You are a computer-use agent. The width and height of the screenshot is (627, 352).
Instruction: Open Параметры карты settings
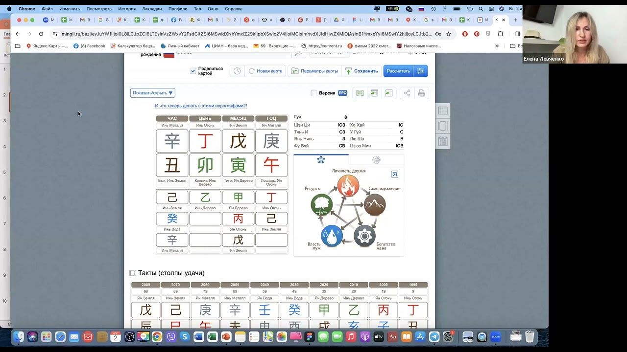point(314,71)
